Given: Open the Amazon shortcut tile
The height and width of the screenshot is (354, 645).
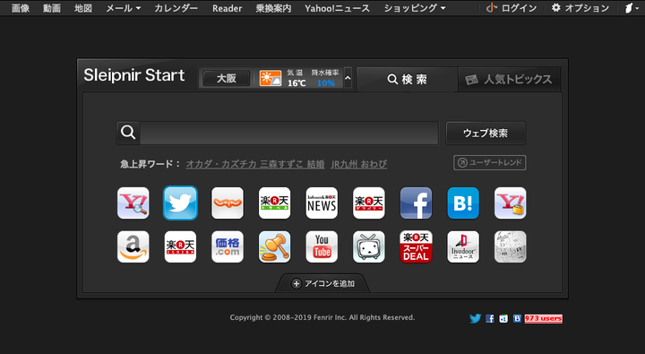Looking at the screenshot, I should tap(133, 246).
